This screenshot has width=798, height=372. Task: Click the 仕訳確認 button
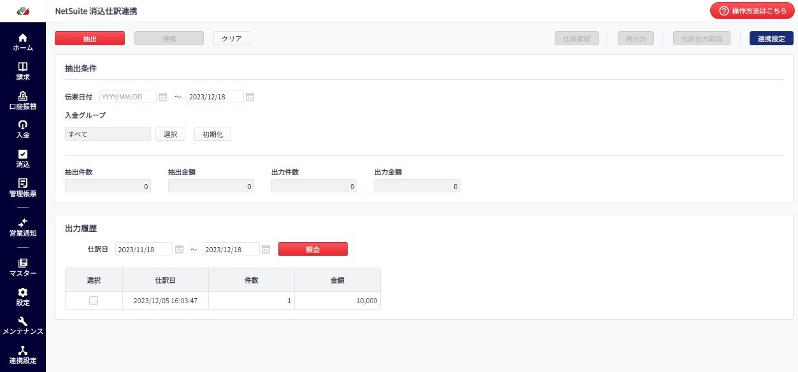(x=577, y=38)
